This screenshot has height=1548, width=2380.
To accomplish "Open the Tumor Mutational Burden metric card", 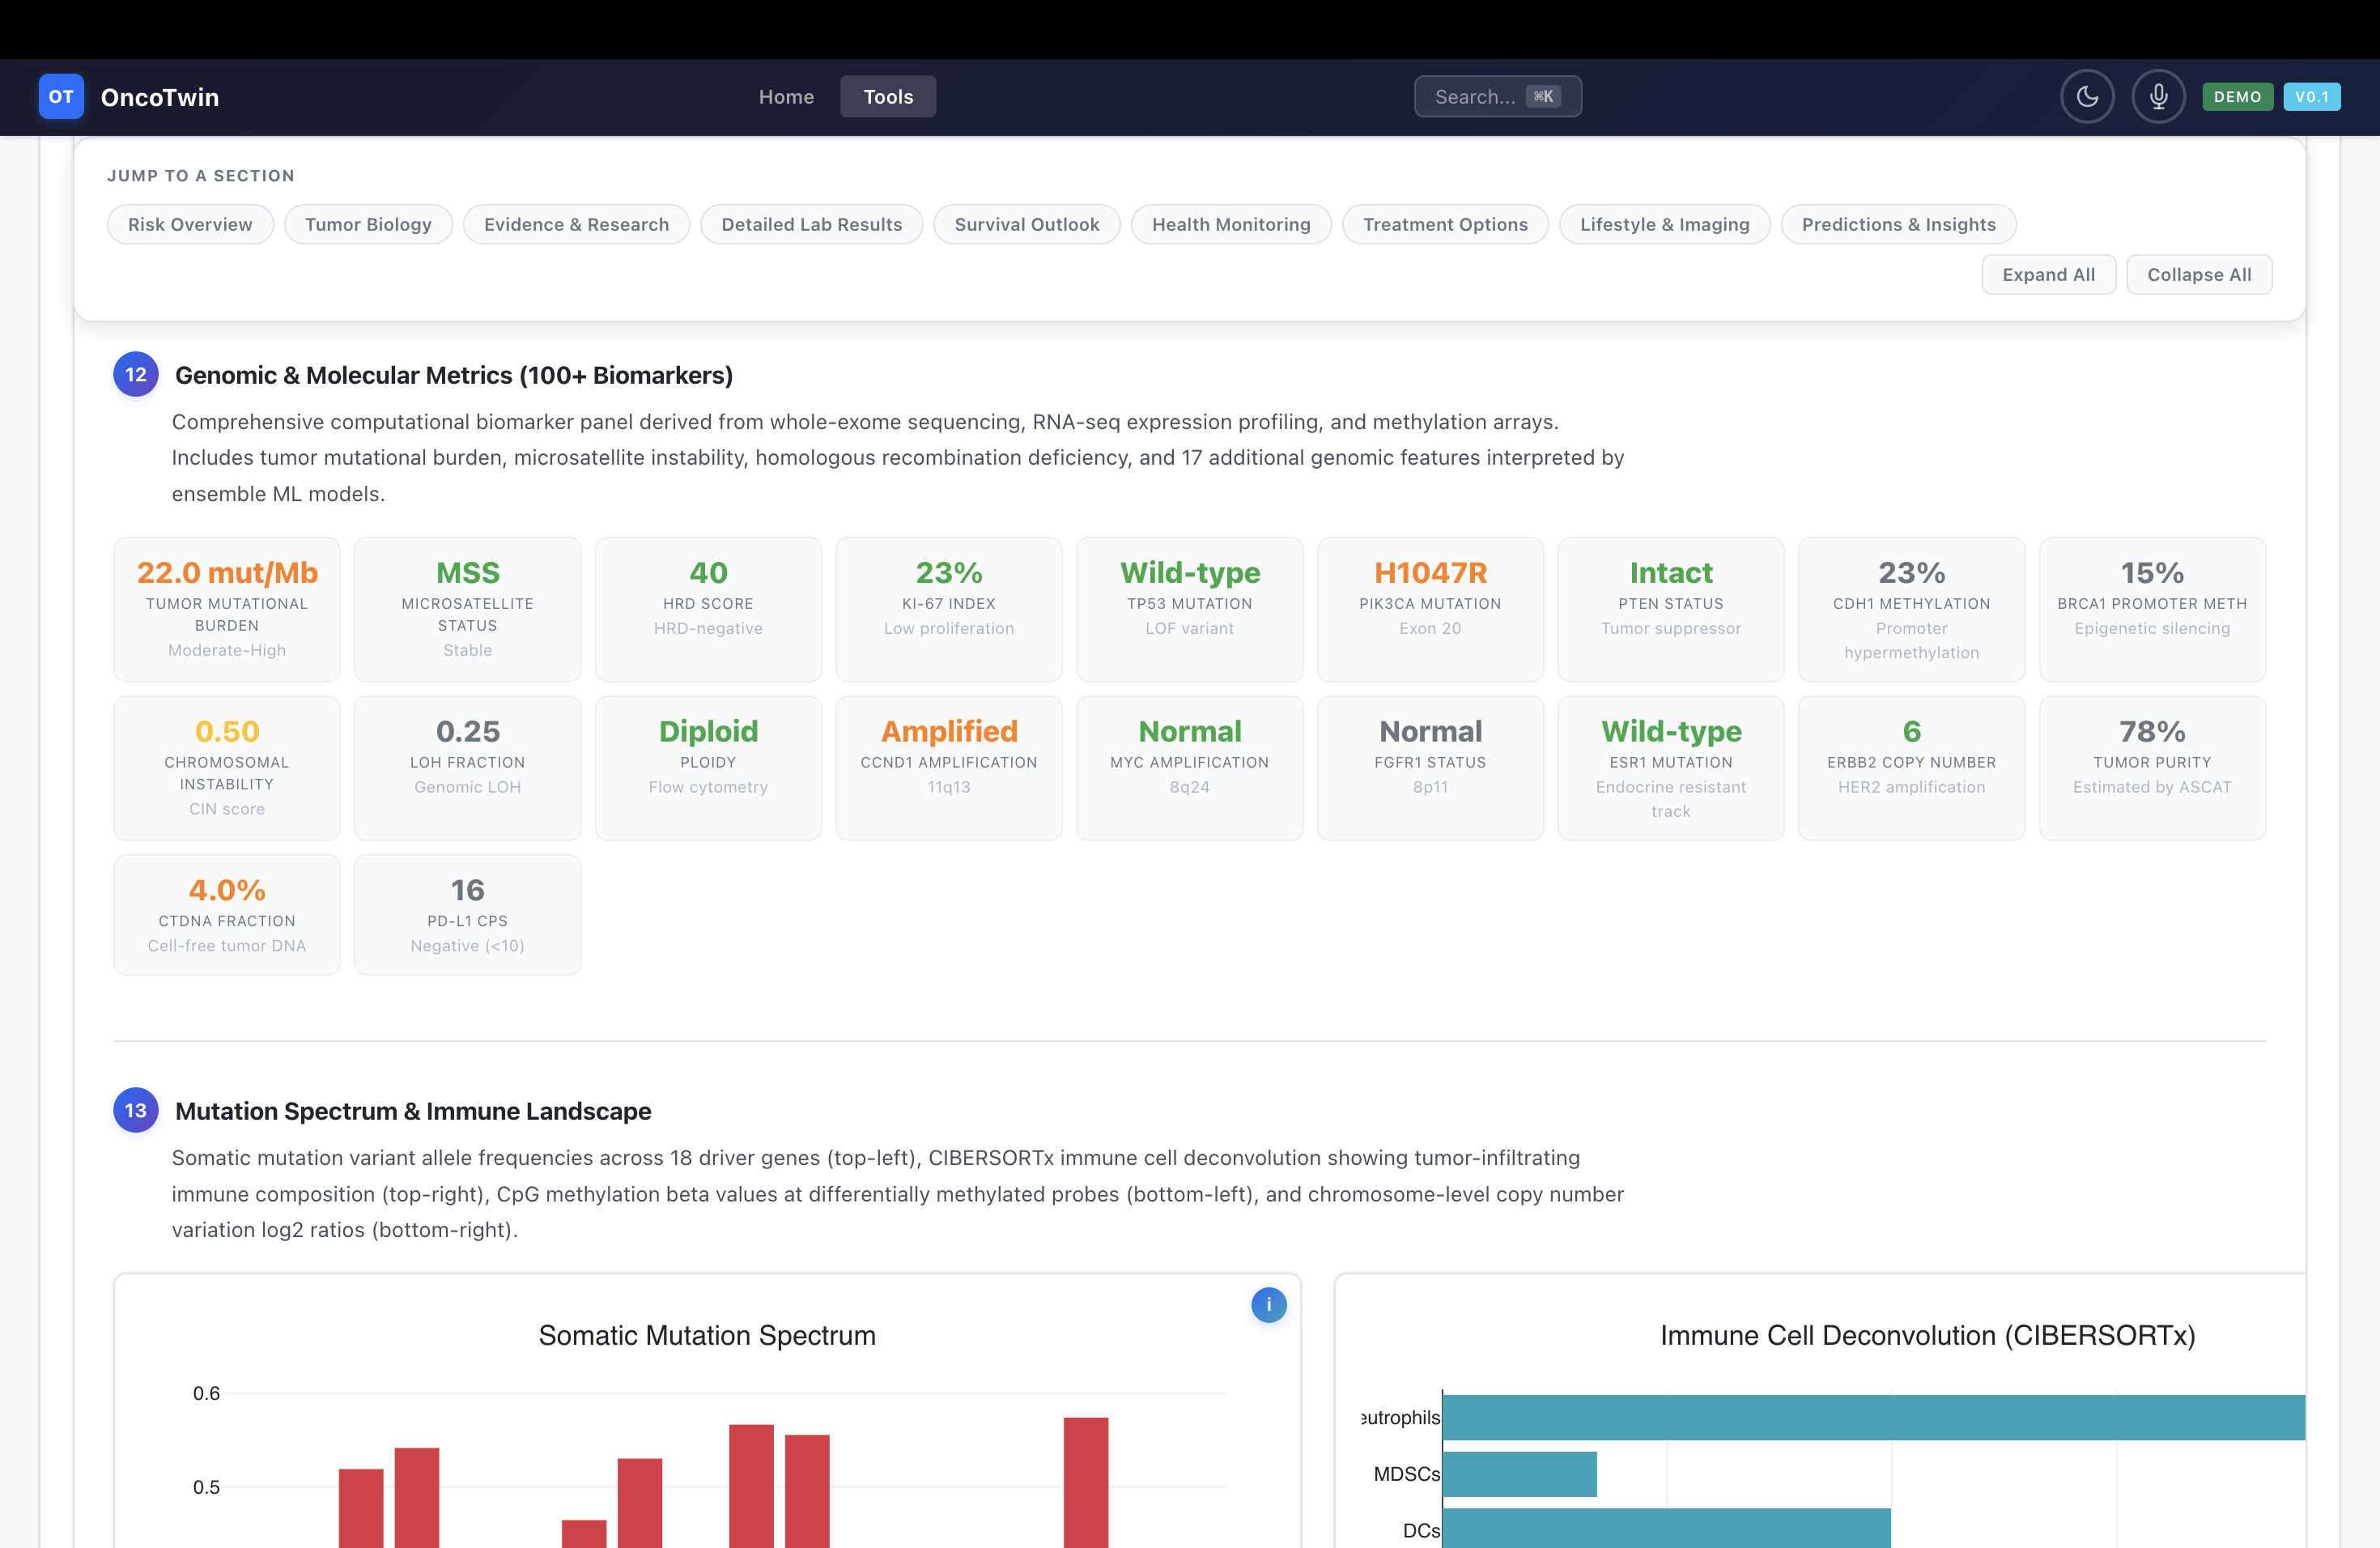I will pyautogui.click(x=227, y=609).
